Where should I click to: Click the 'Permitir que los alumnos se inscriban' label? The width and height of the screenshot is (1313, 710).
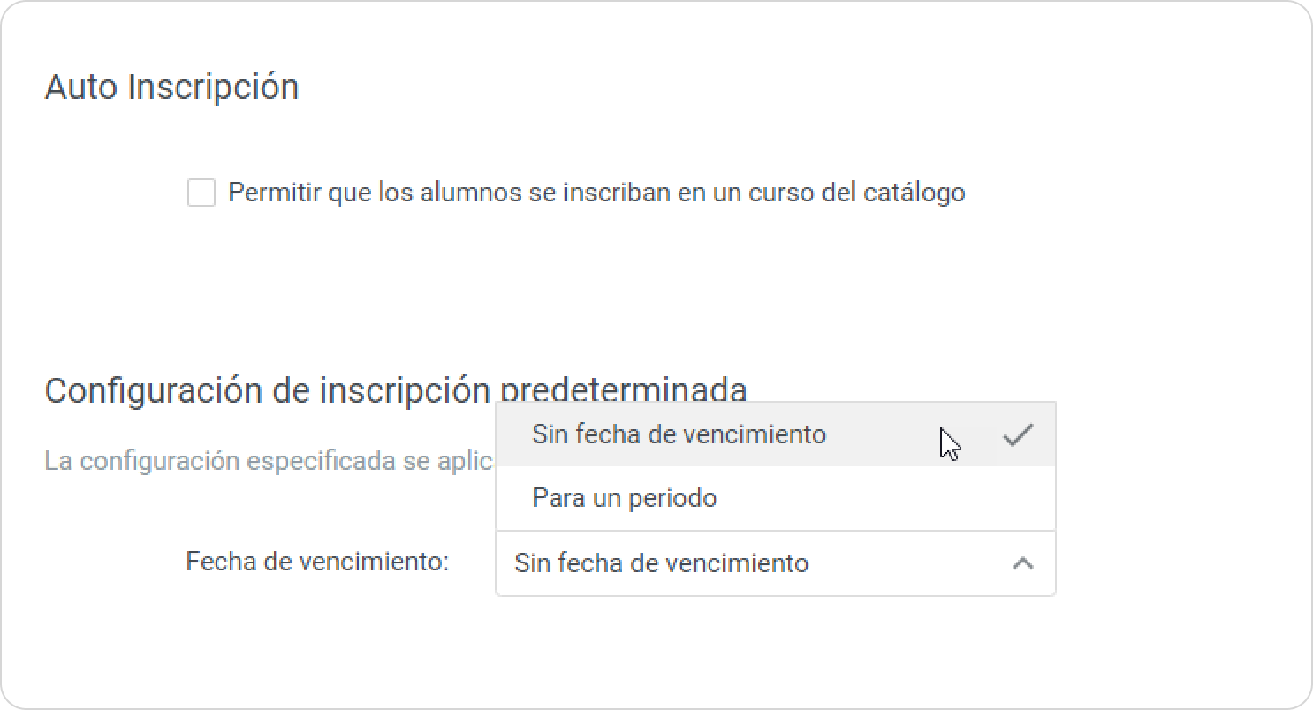(x=596, y=193)
